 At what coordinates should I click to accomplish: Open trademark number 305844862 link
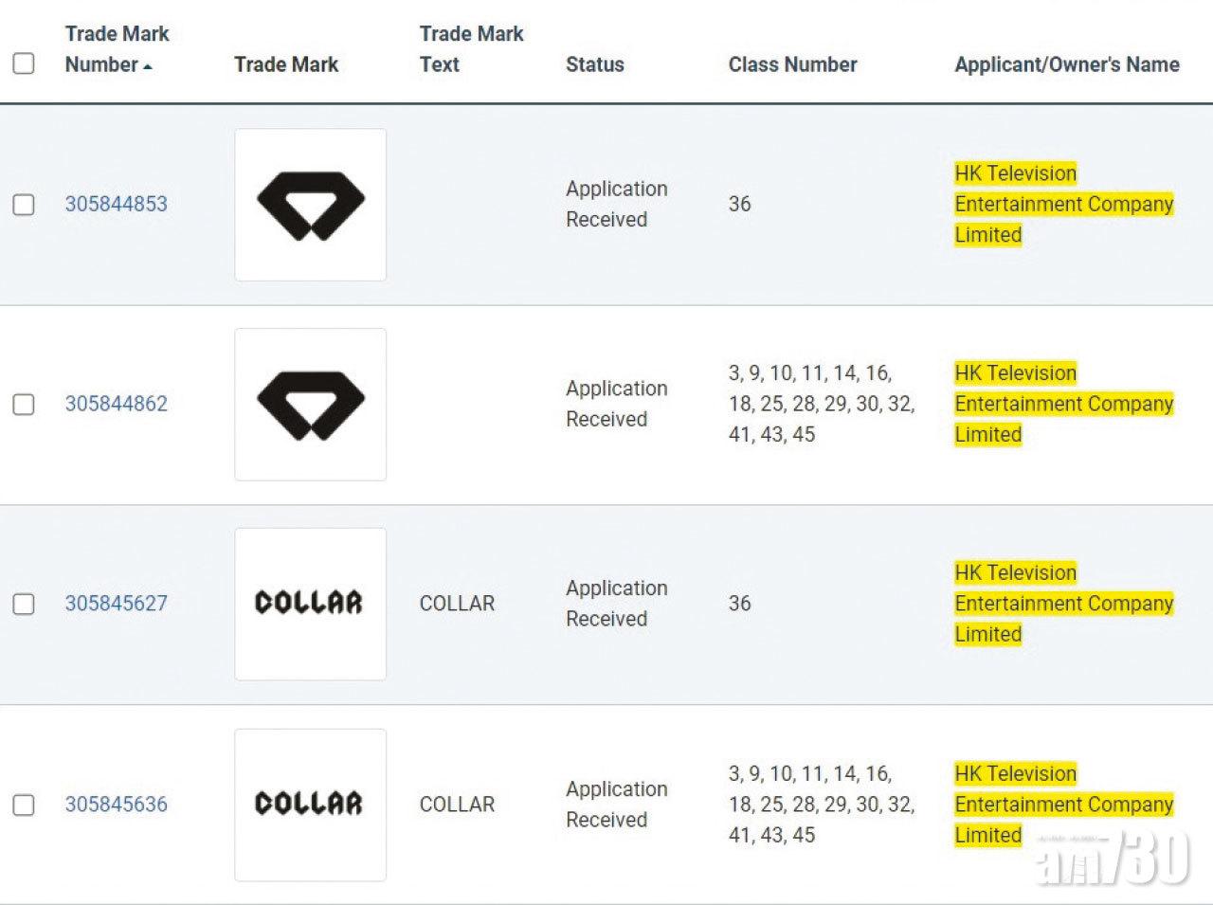(x=116, y=404)
